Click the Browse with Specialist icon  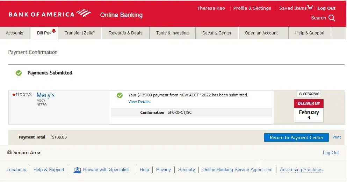tap(77, 170)
